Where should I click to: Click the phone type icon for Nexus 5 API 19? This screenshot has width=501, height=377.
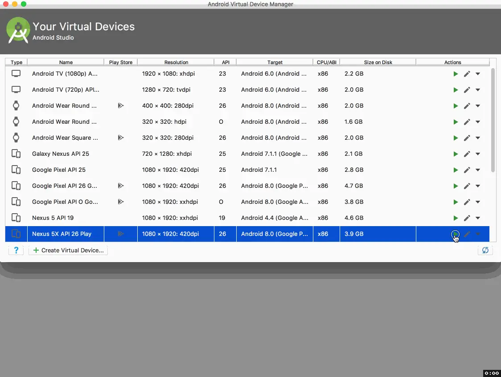point(16,218)
